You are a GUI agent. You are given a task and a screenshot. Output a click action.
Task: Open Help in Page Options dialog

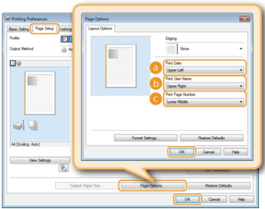click(236, 152)
